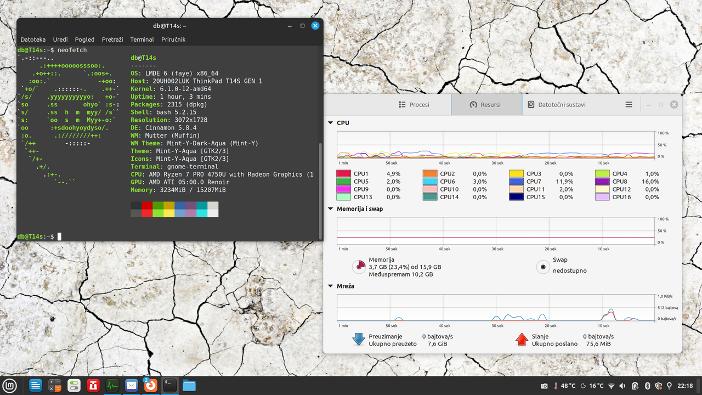Click the terminal title 'db@T14s: ~'

pos(169,26)
